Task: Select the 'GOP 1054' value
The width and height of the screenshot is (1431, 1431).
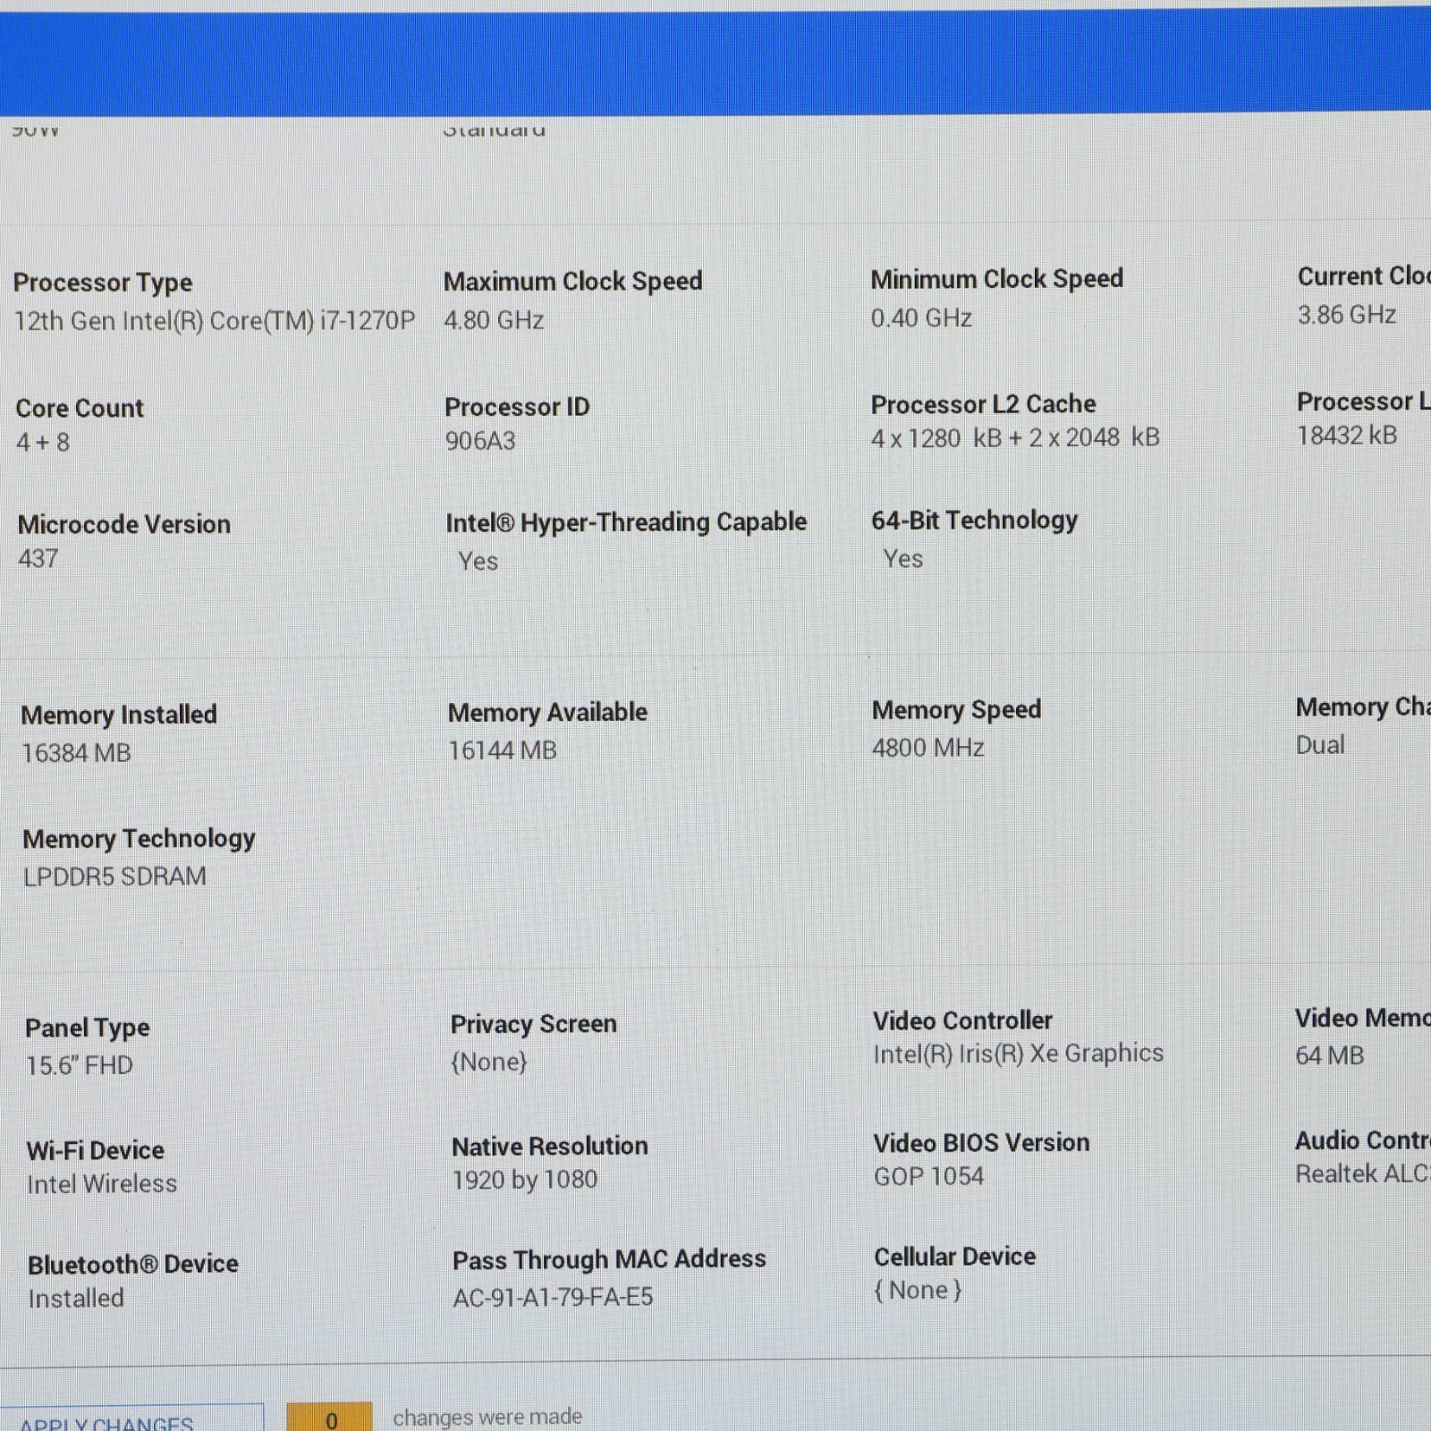Action: (929, 1177)
